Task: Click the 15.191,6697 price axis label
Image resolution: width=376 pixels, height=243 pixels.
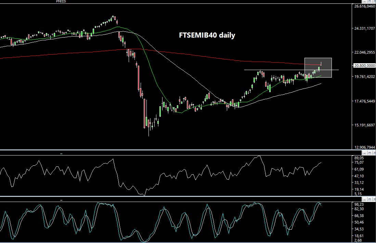Action: [364, 125]
